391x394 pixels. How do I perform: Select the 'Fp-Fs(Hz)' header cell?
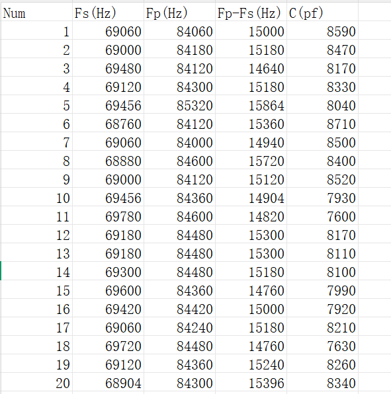click(x=251, y=12)
